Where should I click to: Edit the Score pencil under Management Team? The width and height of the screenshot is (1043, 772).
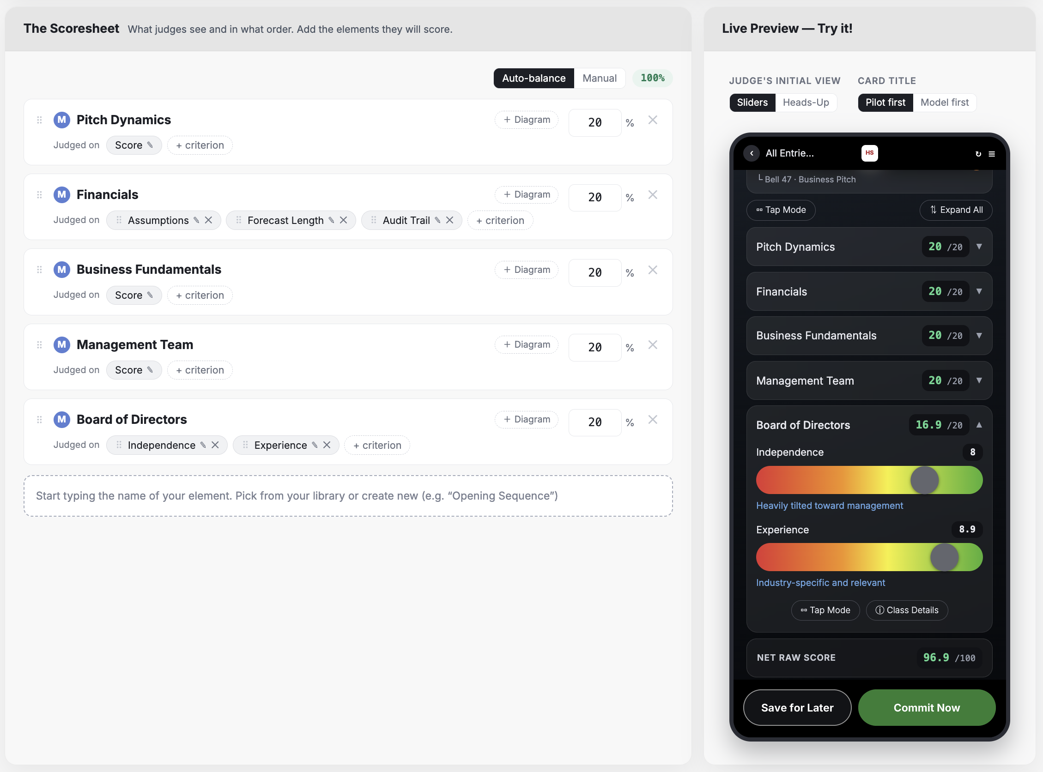click(150, 370)
